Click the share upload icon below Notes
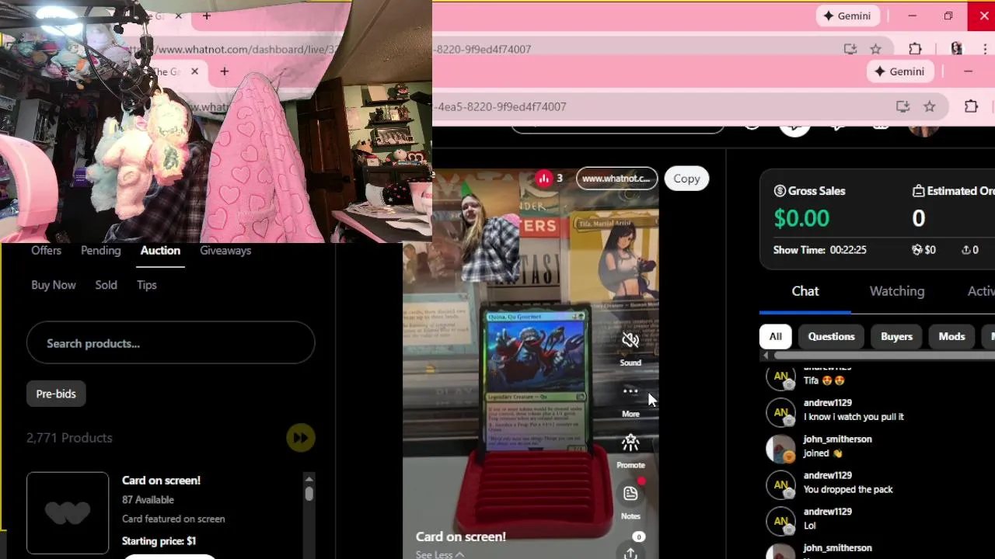Screen dimensions: 995x559 630,553
